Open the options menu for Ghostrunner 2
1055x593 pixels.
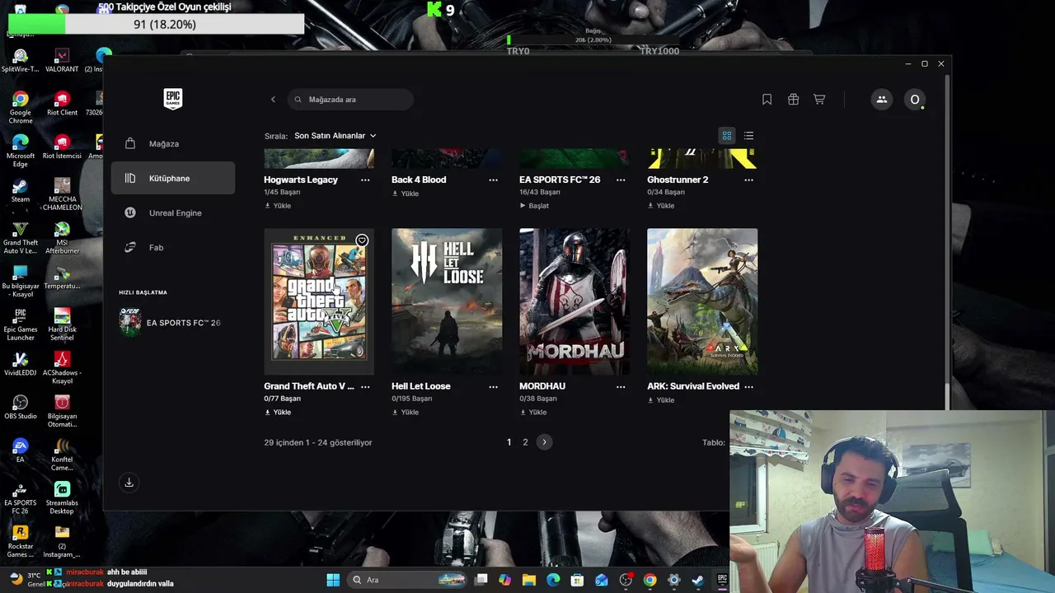click(x=748, y=180)
